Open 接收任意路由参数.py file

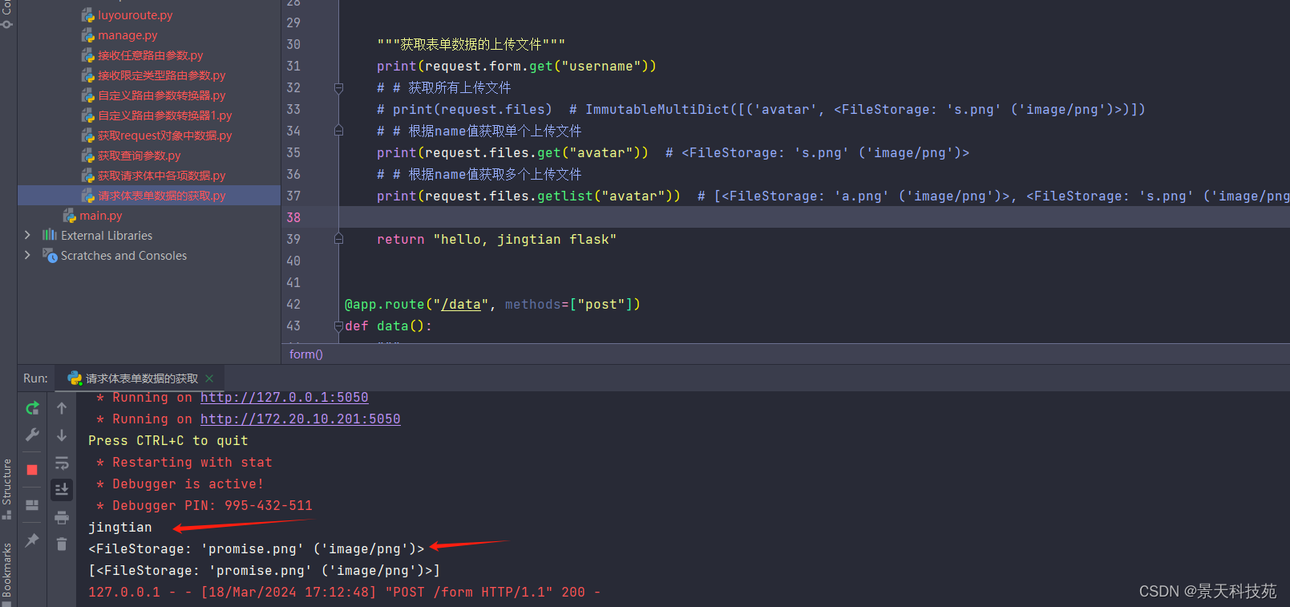(x=151, y=55)
